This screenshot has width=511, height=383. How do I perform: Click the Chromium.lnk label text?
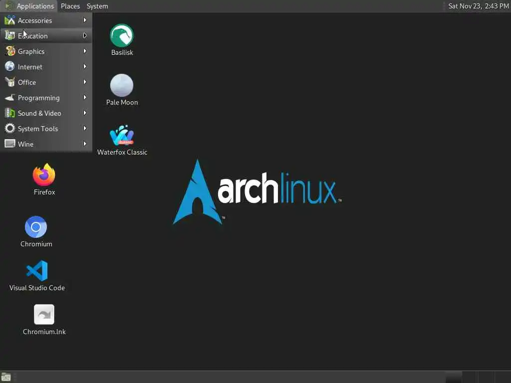[x=44, y=332]
